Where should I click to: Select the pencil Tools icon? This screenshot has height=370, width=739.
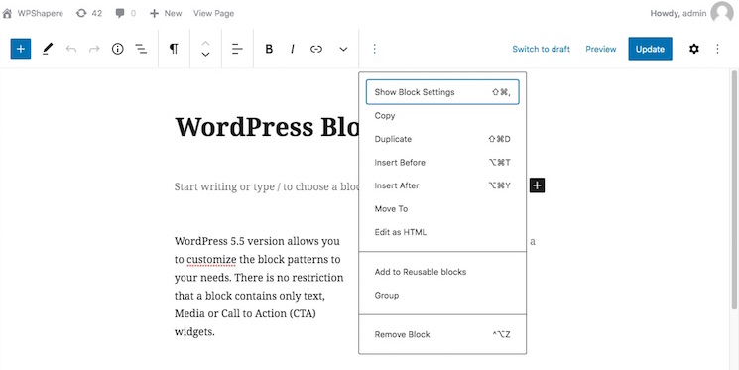tap(48, 49)
